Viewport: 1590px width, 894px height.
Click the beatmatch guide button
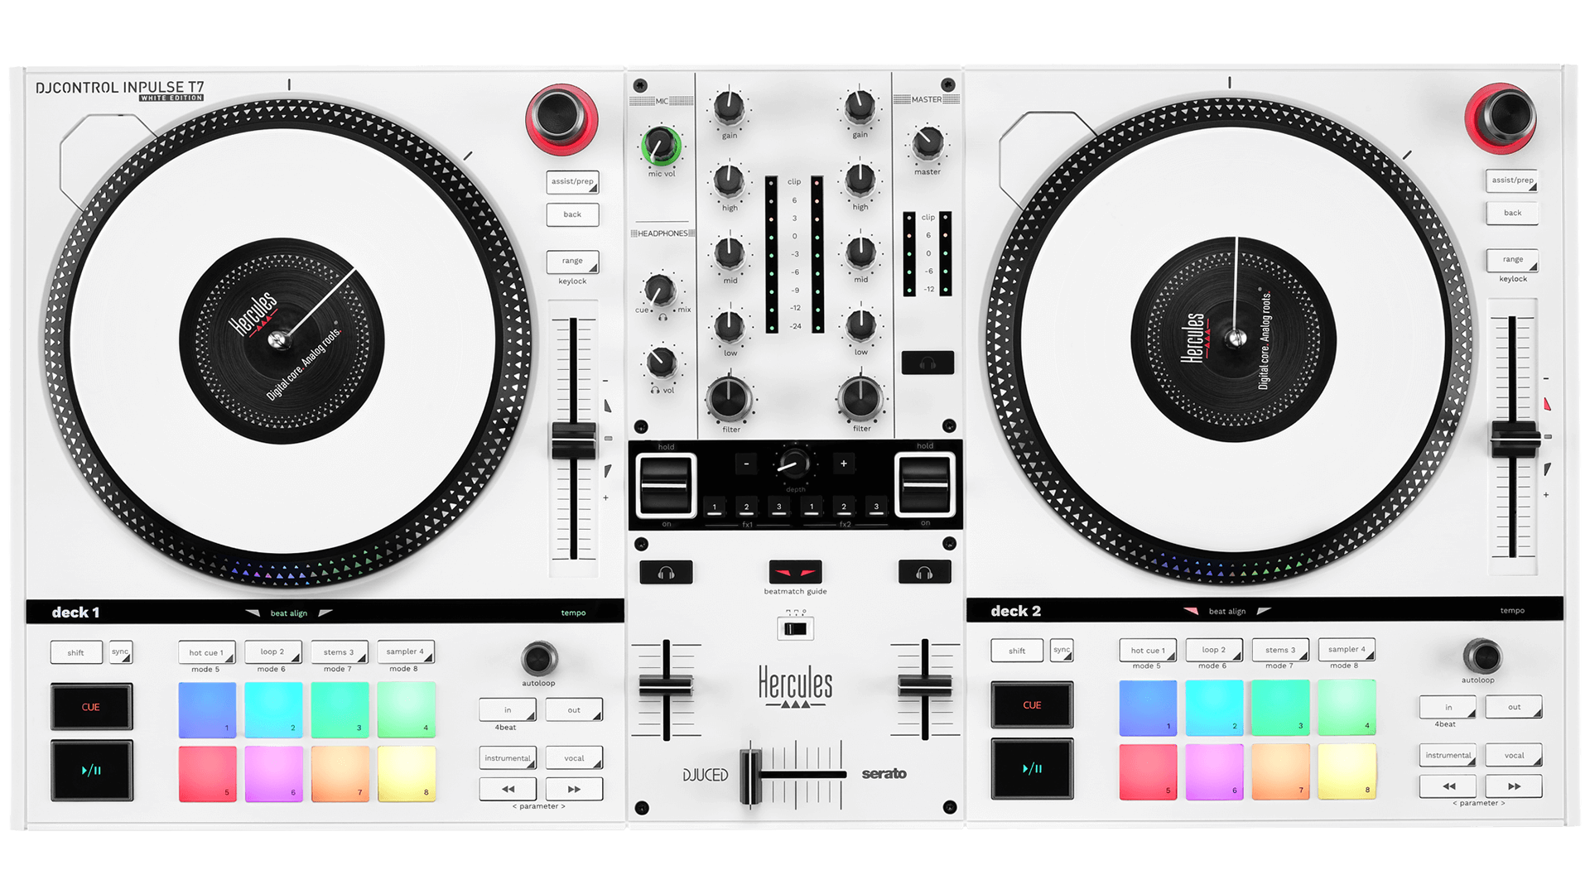point(795,572)
